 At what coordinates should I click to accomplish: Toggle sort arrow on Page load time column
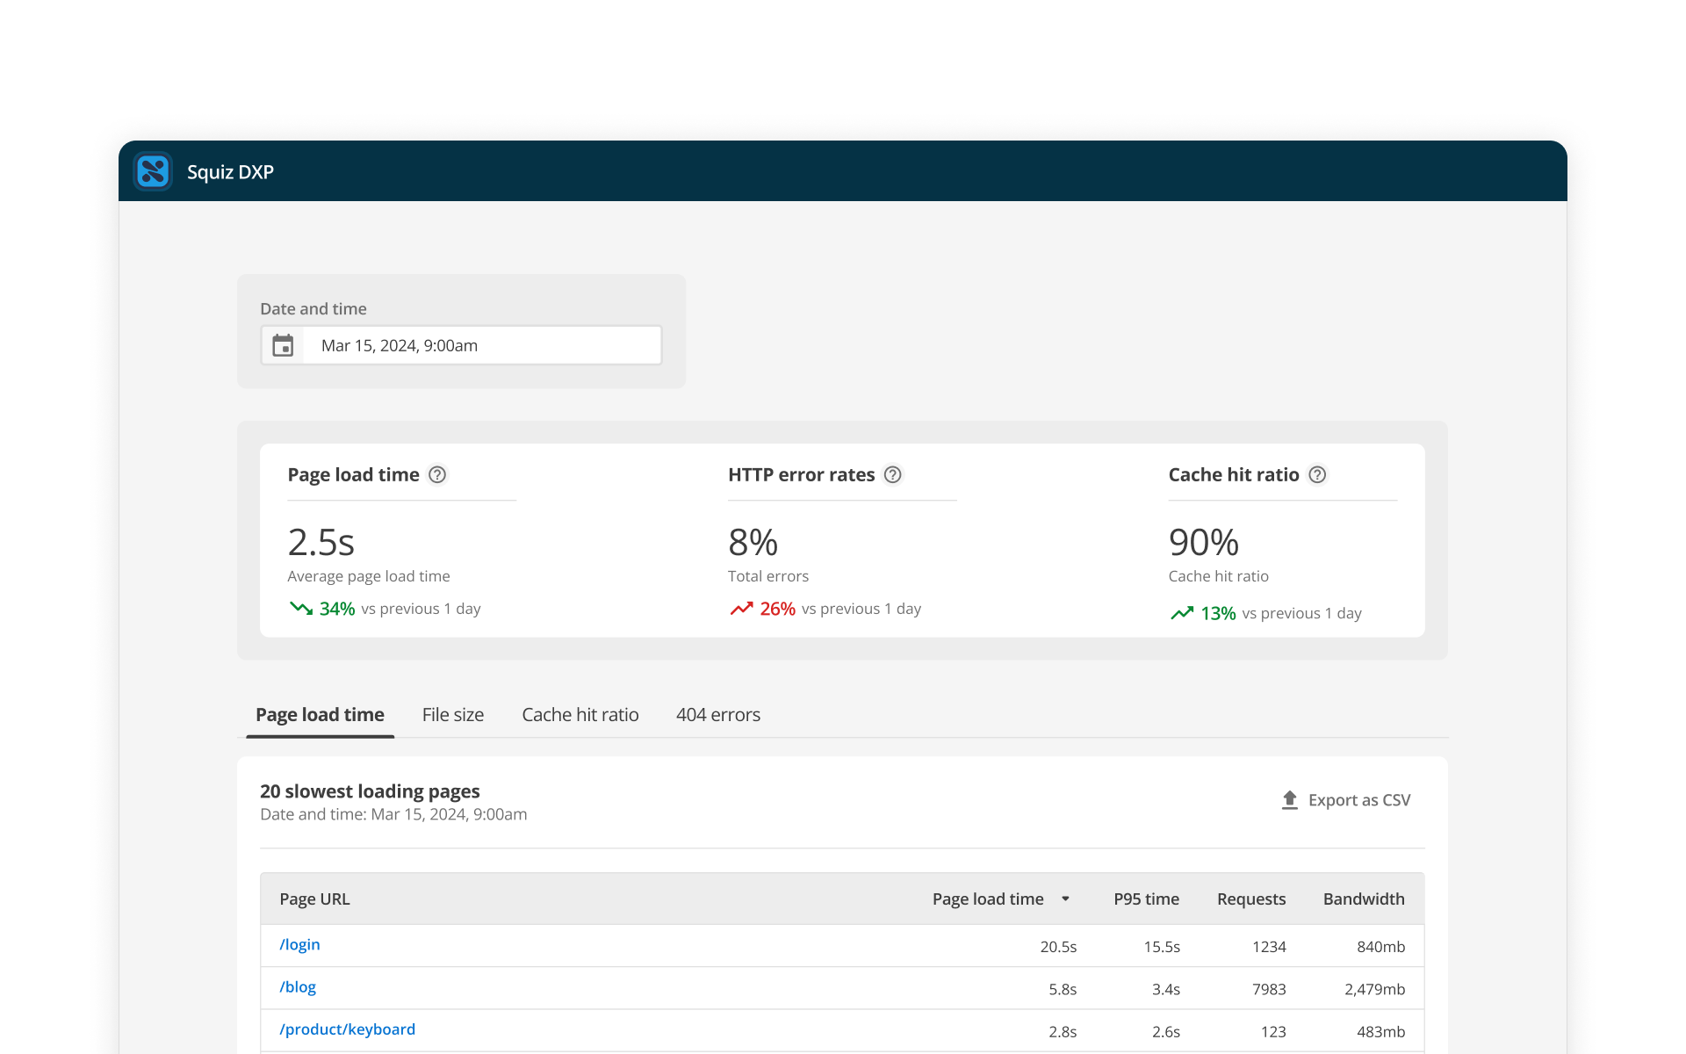[1065, 899]
